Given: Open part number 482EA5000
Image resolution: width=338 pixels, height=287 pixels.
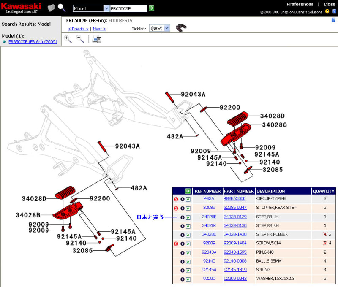Looking at the screenshot, I should 234,198.
